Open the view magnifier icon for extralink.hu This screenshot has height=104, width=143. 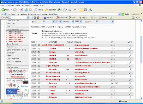[130, 94]
